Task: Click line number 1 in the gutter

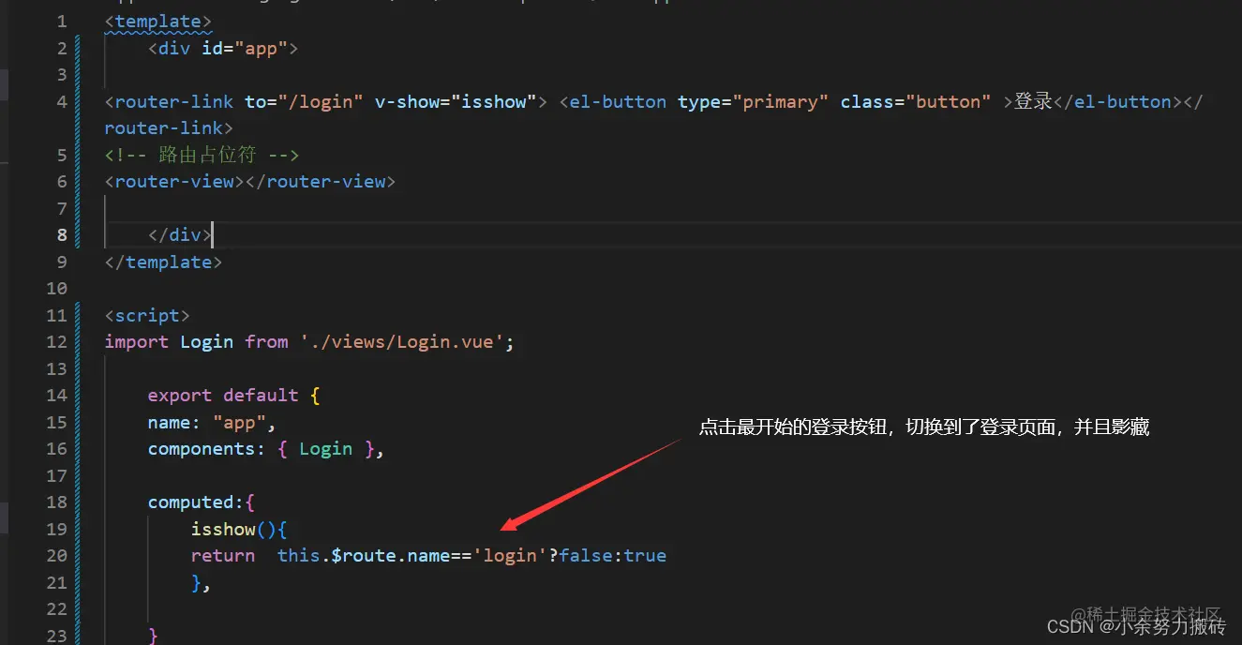Action: (62, 21)
